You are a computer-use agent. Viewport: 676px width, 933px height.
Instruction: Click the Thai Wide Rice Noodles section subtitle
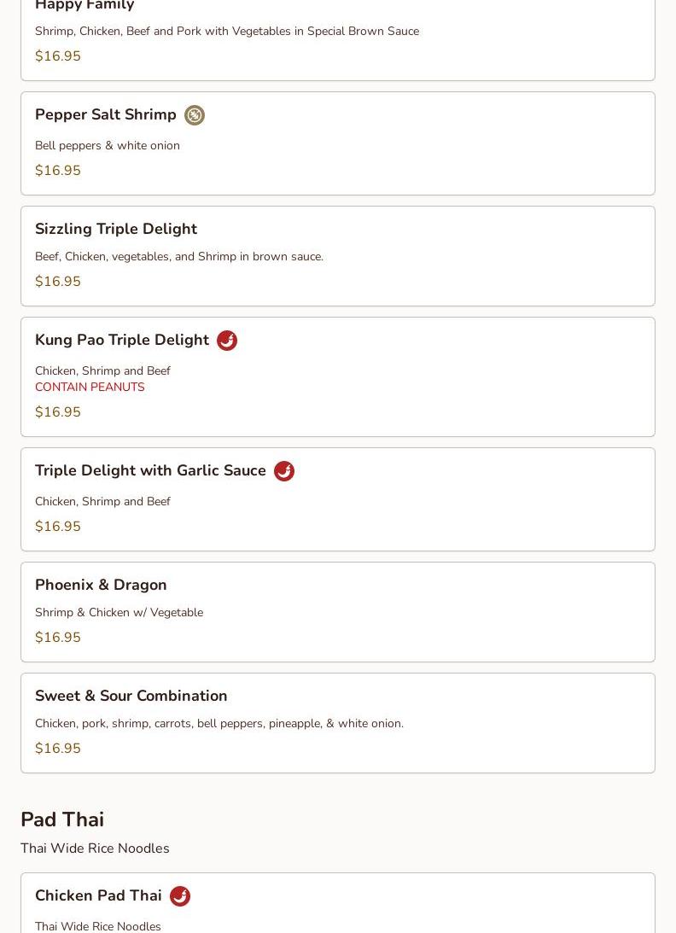[95, 848]
